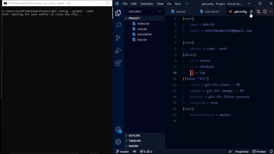Viewport: 274px width, 154px height.
Task: Click the [filter "lfs"] section header
Action: (196, 79)
